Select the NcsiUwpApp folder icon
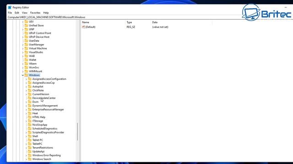The image size is (293, 164). coord(30,125)
